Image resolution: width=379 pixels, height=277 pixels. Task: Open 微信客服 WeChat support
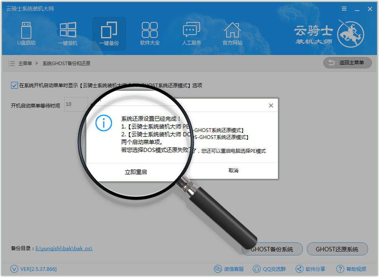229,269
